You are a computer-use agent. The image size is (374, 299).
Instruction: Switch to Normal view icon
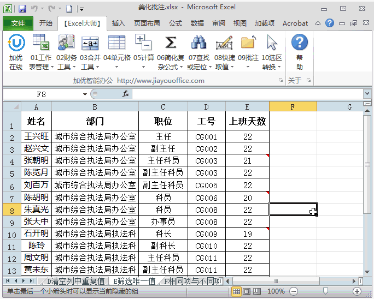click(x=236, y=291)
